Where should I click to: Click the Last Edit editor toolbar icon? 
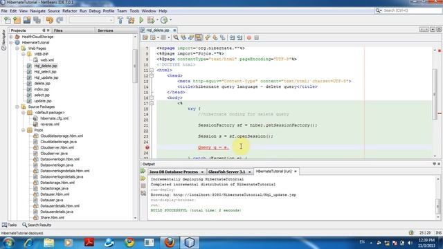(x=145, y=37)
